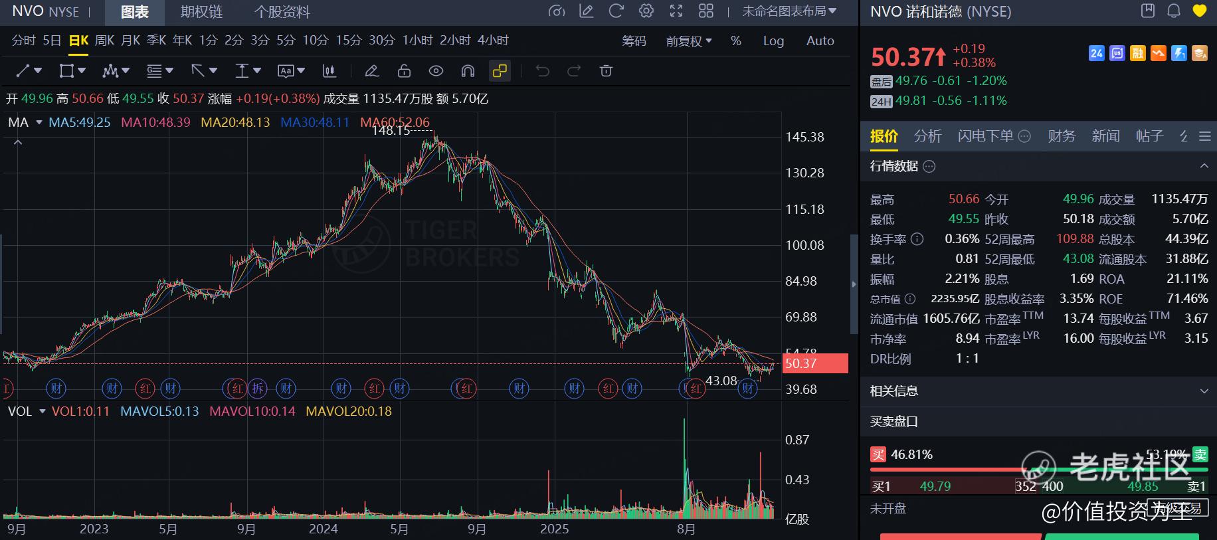The height and width of the screenshot is (540, 1217).
Task: Click the refresh chart icon
Action: point(616,11)
